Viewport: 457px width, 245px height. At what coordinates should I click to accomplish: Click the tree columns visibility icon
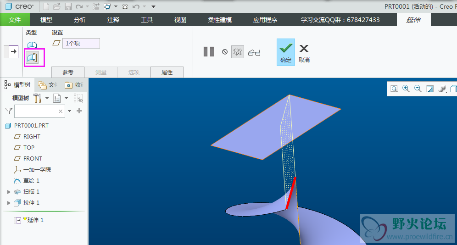point(78,98)
